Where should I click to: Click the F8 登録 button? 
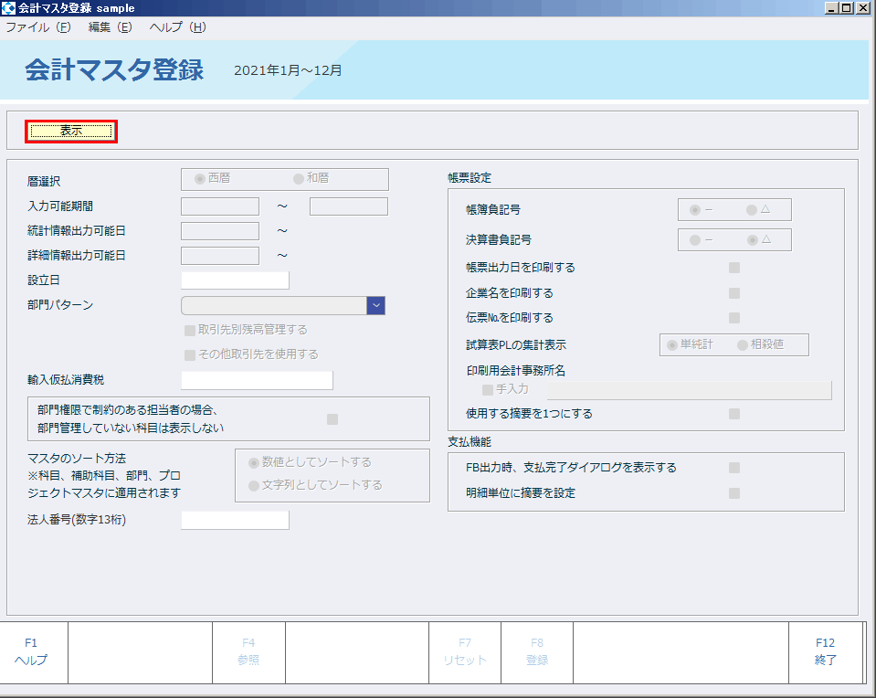tap(537, 652)
